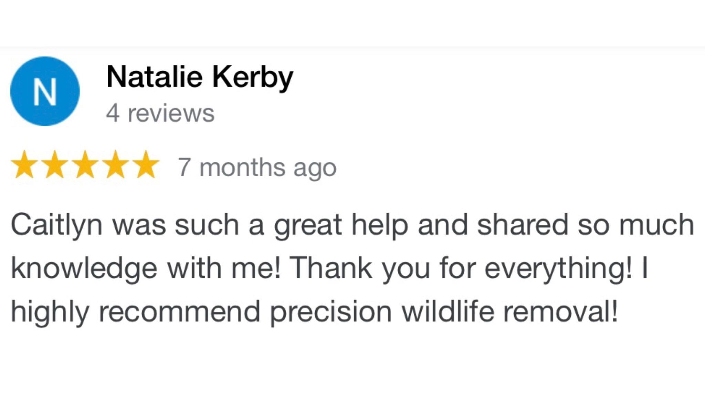The height and width of the screenshot is (397, 705).
Task: Click the word "recommend" in the review
Action: pos(179,312)
